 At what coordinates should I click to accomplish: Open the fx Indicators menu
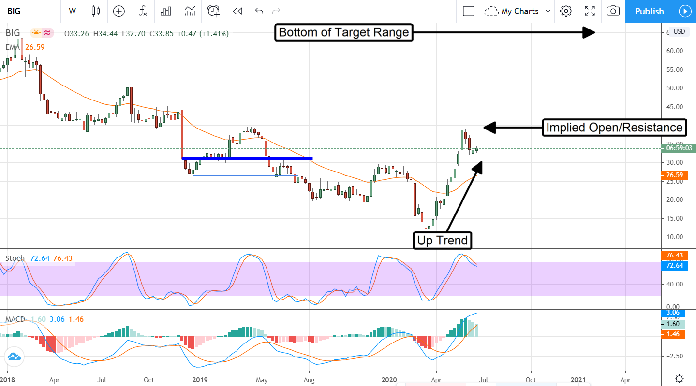coord(143,11)
